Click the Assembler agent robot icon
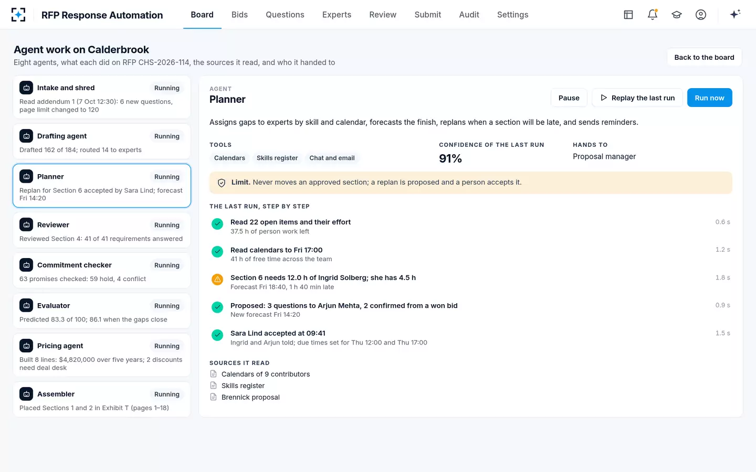 pos(26,394)
